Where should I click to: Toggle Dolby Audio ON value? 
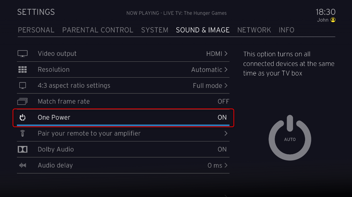pyautogui.click(x=222, y=149)
